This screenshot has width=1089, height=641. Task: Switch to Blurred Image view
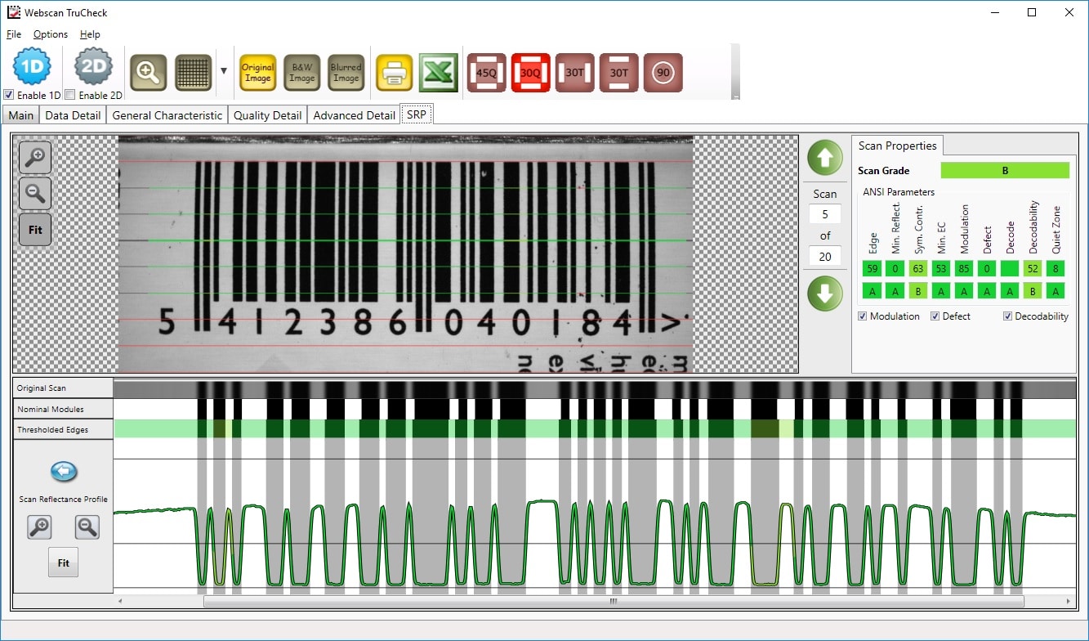click(346, 73)
